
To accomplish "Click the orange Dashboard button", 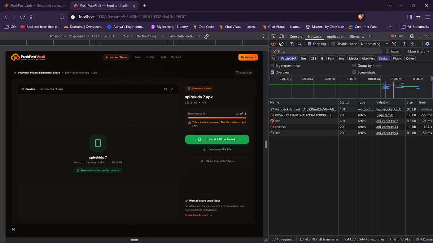I will [248, 57].
